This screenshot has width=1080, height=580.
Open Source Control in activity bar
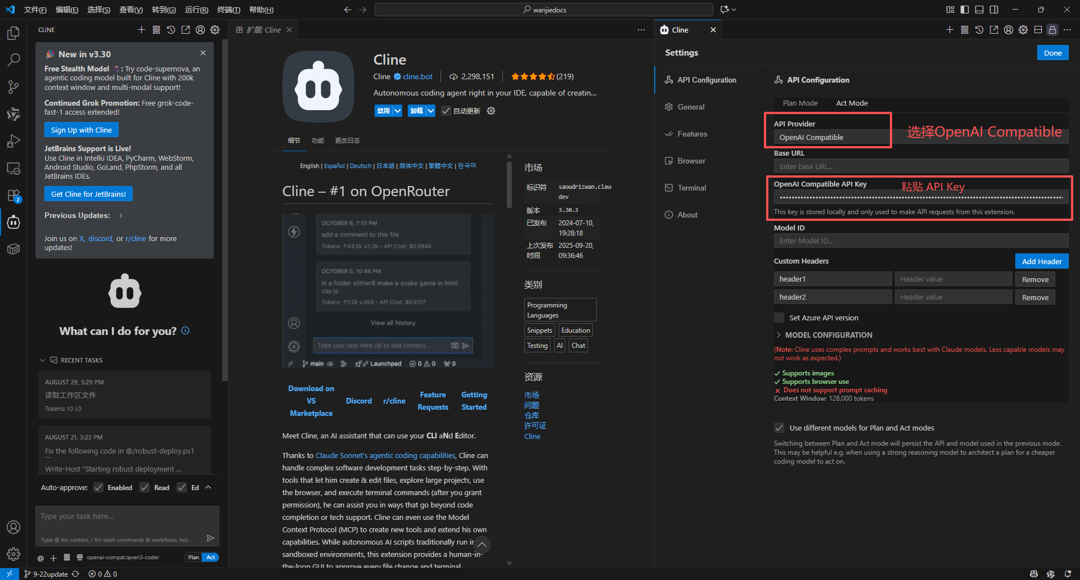pos(13,87)
